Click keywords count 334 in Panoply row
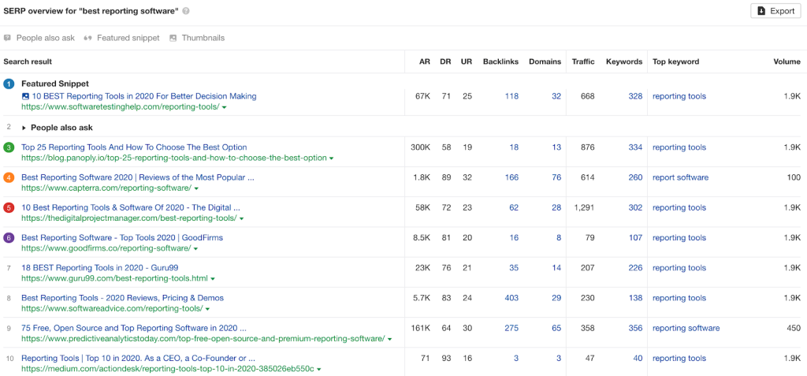Viewport: 807px width, 376px height. [x=635, y=147]
